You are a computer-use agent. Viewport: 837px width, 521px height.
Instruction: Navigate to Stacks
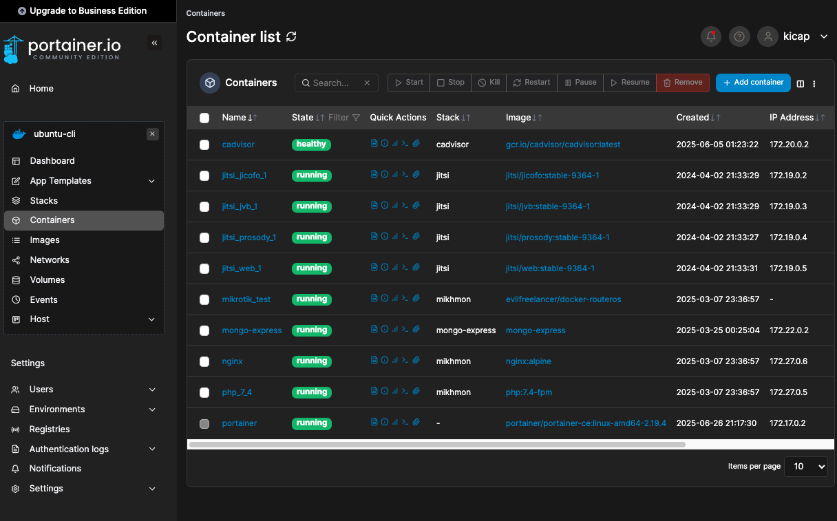point(44,201)
